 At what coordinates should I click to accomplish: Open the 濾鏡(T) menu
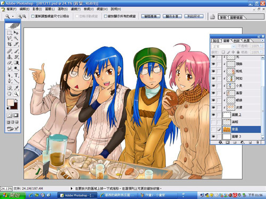click(76, 9)
